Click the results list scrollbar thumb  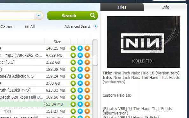tap(95, 60)
